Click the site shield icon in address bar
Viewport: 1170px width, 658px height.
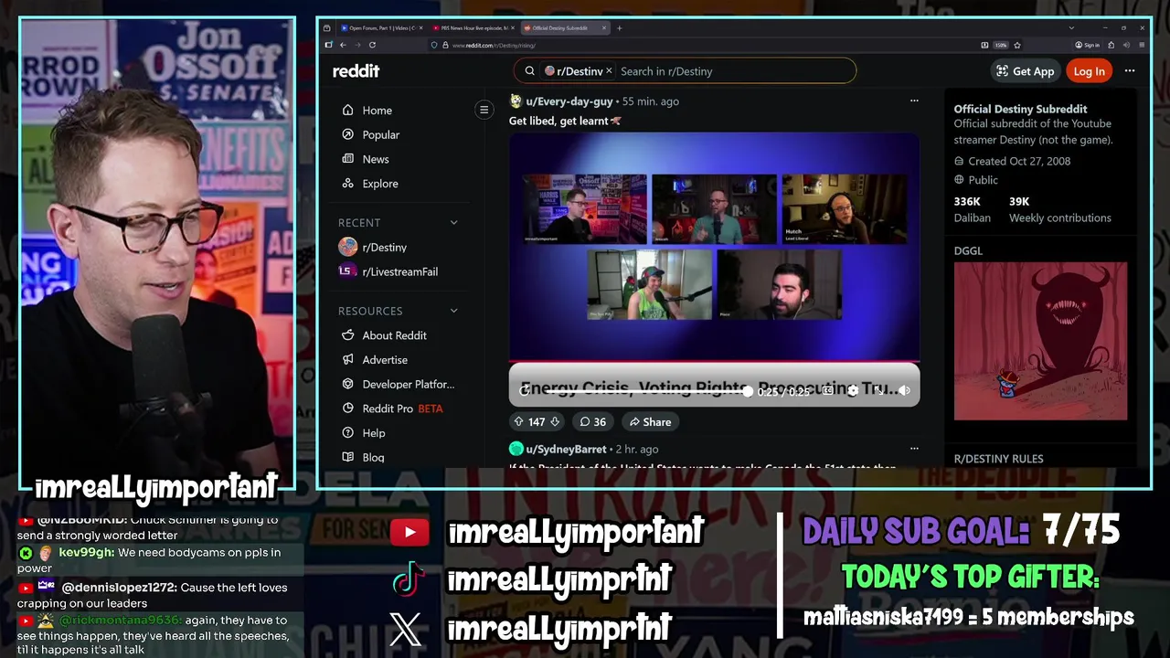[434, 45]
